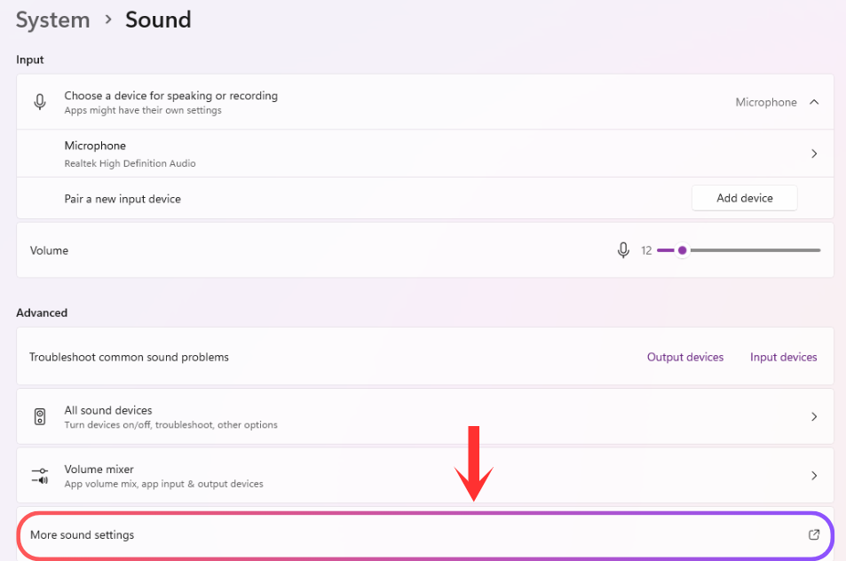846x561 pixels.
Task: Go back to System breadcrumb
Action: tap(53, 20)
